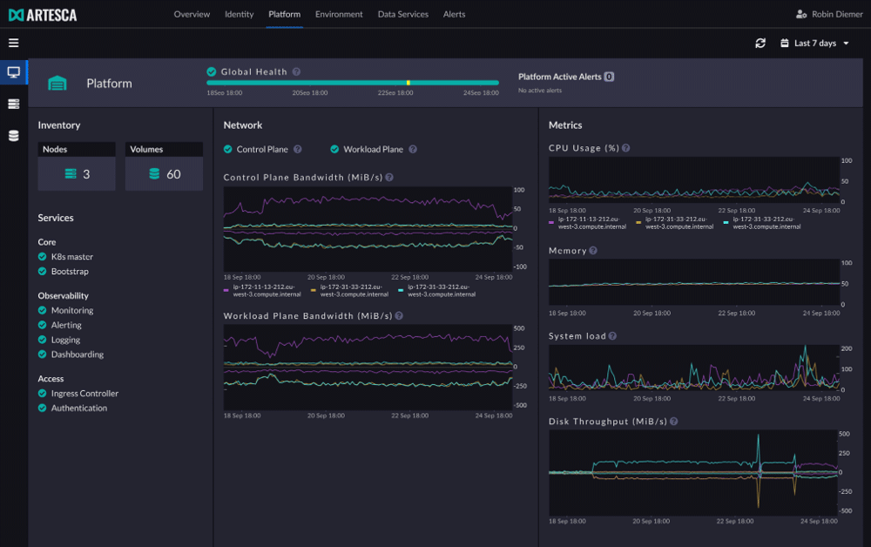Open the Nodes inventory card
The height and width of the screenshot is (547, 871).
(77, 166)
